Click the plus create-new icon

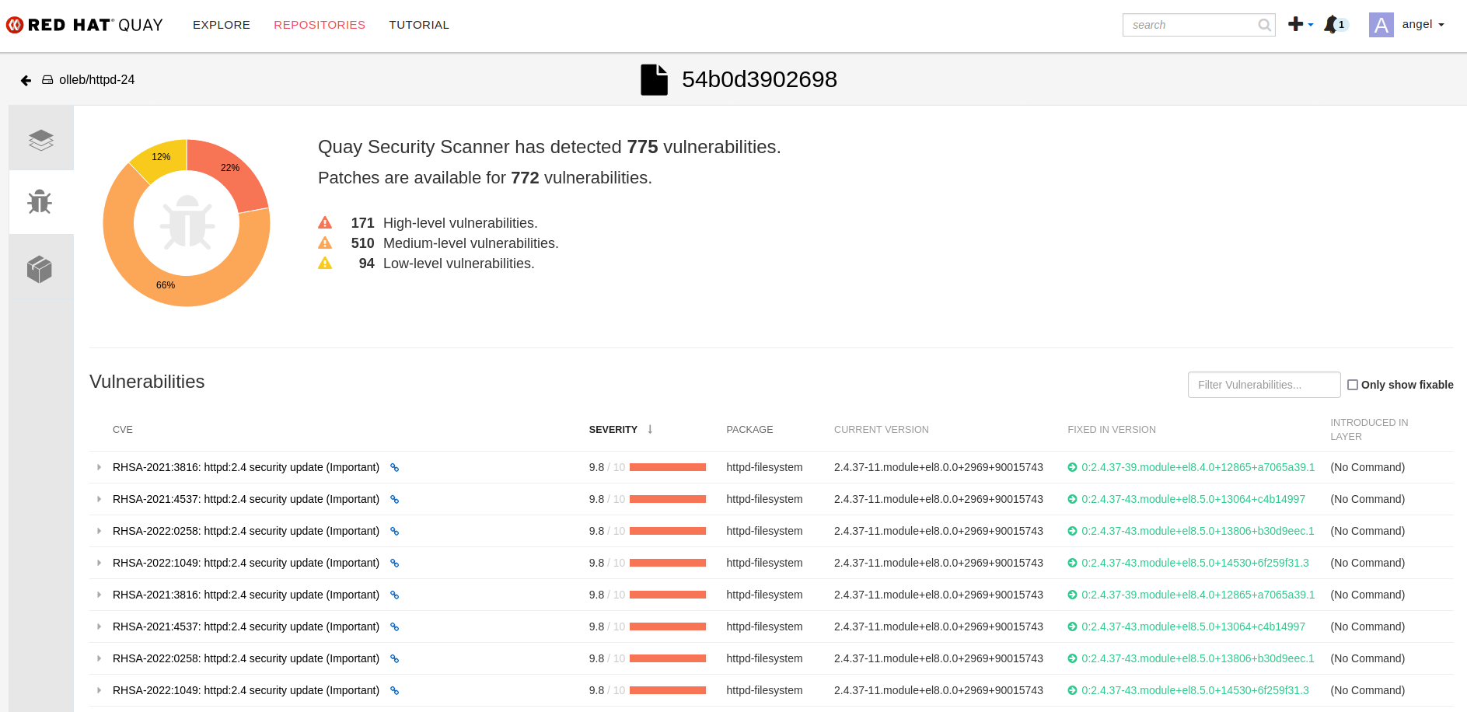click(x=1296, y=24)
